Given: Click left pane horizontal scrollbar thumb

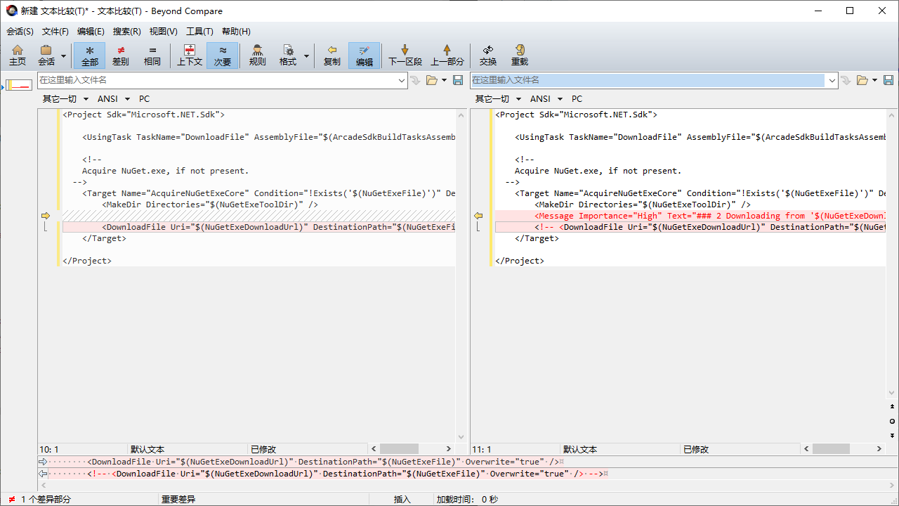Looking at the screenshot, I should [x=399, y=449].
